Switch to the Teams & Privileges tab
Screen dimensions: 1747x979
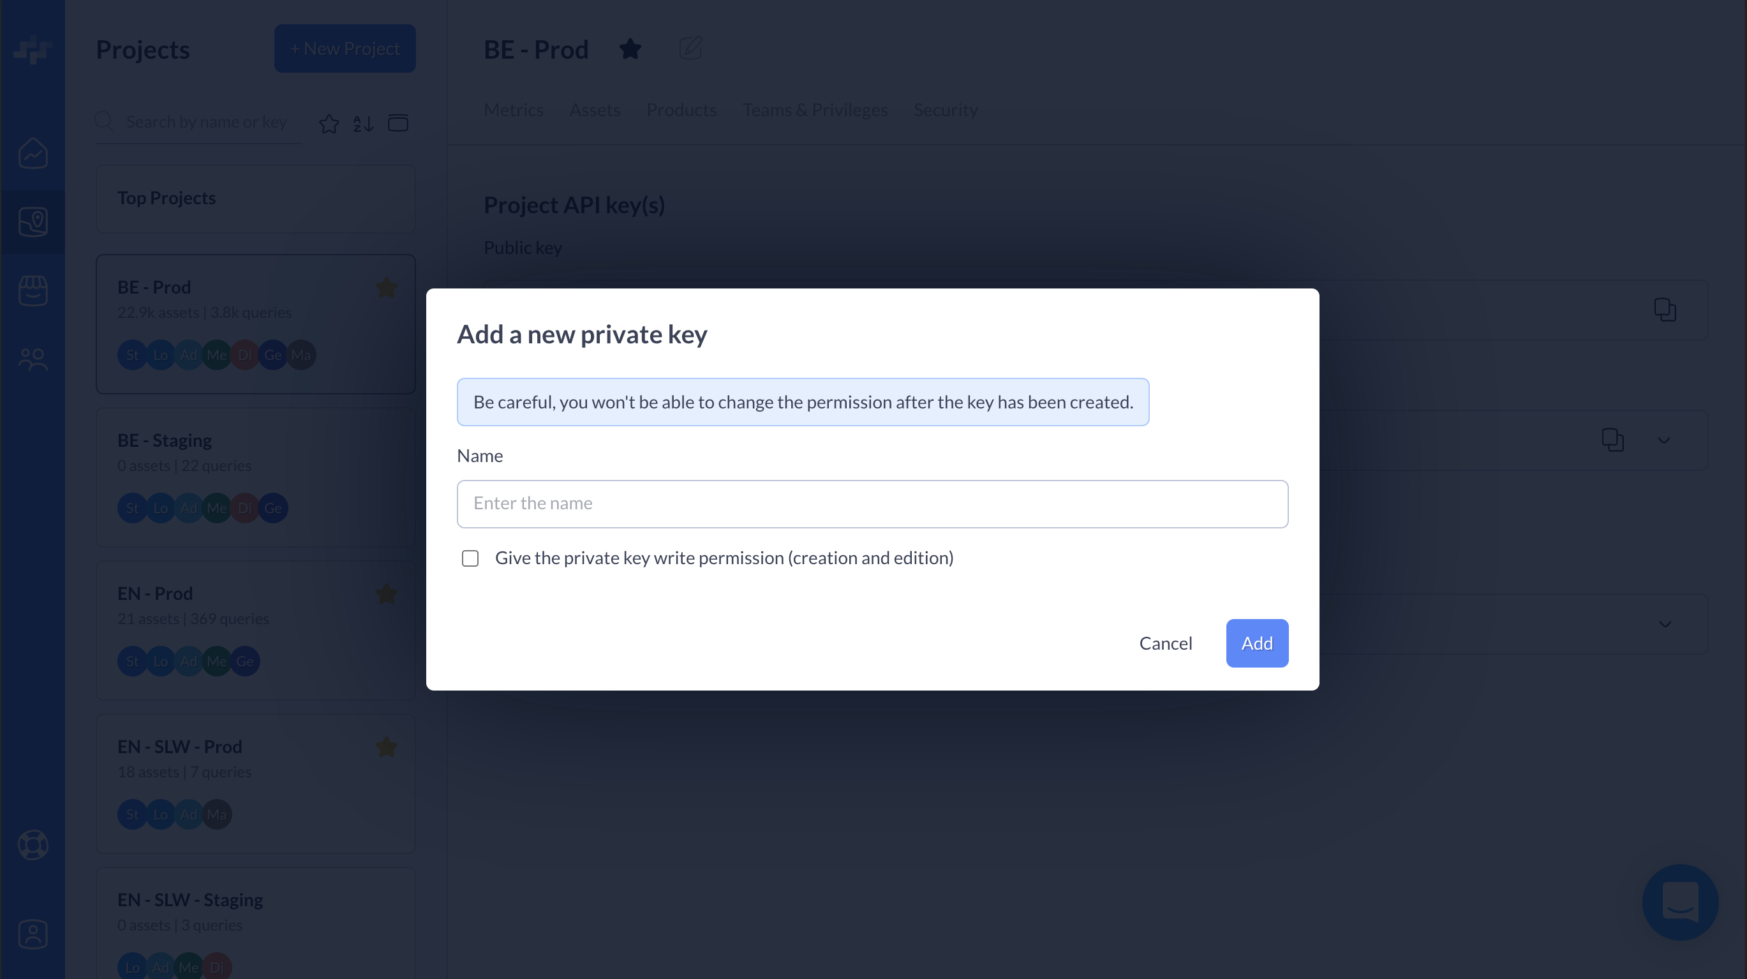coord(815,110)
